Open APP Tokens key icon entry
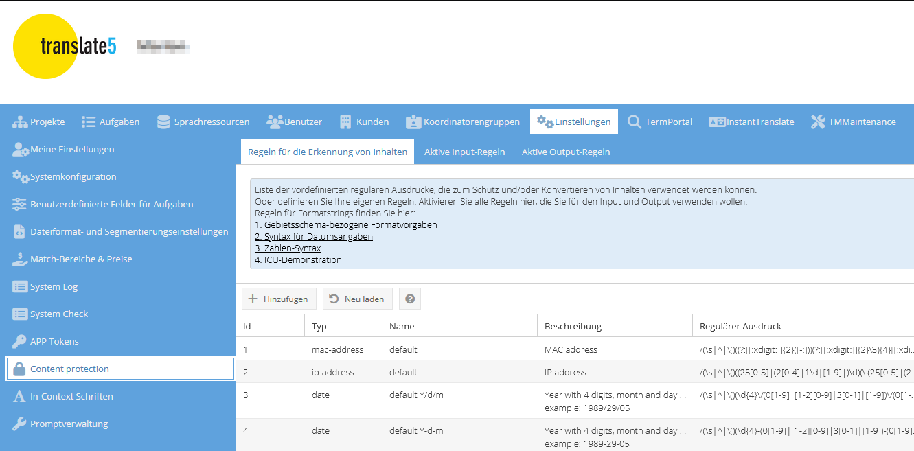Image resolution: width=914 pixels, height=451 pixels. click(x=54, y=341)
